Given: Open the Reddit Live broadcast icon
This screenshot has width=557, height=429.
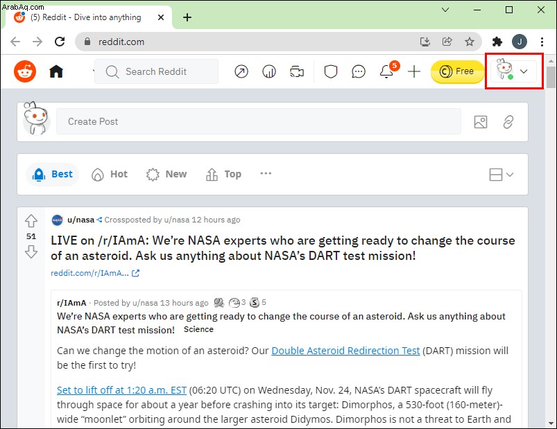Looking at the screenshot, I should 297,71.
